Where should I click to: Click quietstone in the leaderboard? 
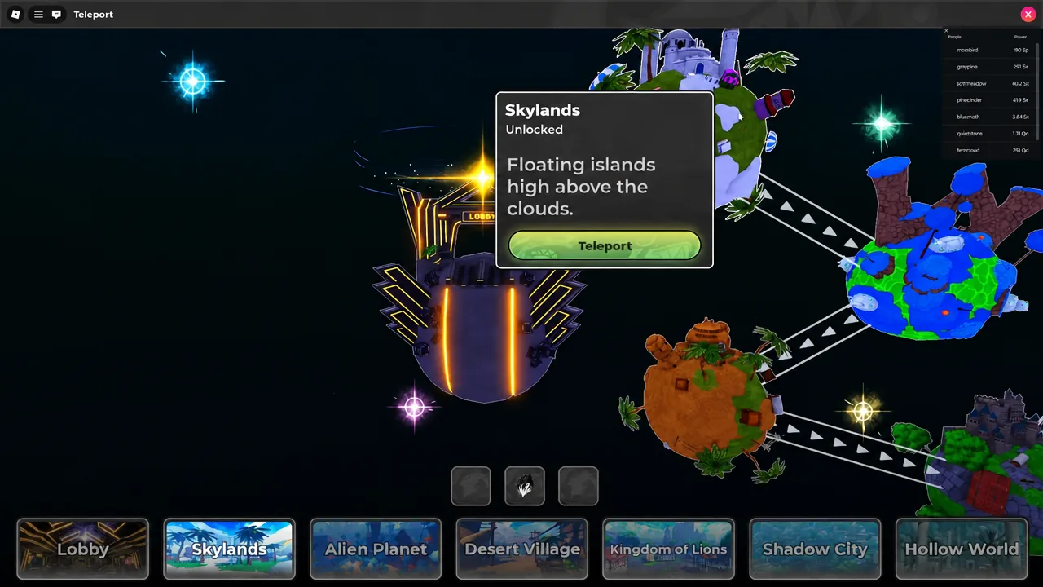click(970, 134)
